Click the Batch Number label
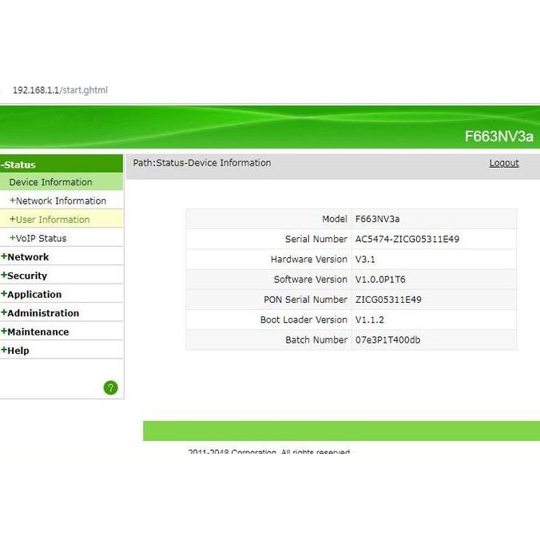This screenshot has height=540, width=540. coord(316,340)
